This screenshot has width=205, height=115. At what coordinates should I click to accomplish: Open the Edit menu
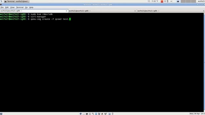7,7
